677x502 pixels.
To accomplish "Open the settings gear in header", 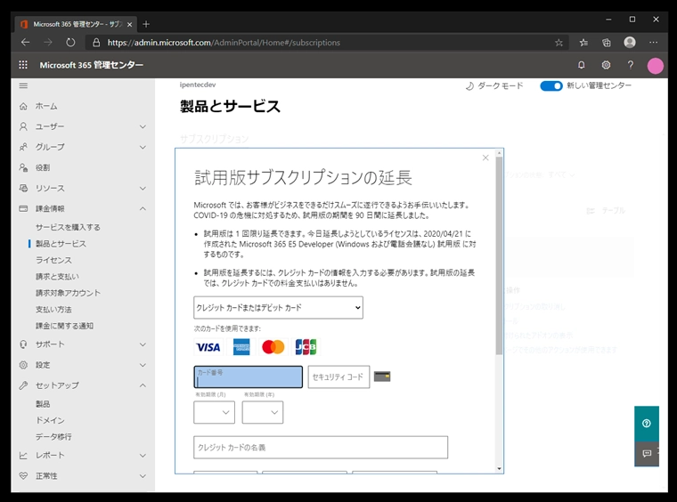I will [606, 65].
